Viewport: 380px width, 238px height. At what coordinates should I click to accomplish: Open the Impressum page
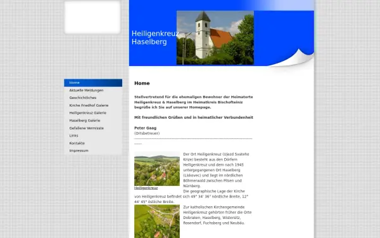93,150
